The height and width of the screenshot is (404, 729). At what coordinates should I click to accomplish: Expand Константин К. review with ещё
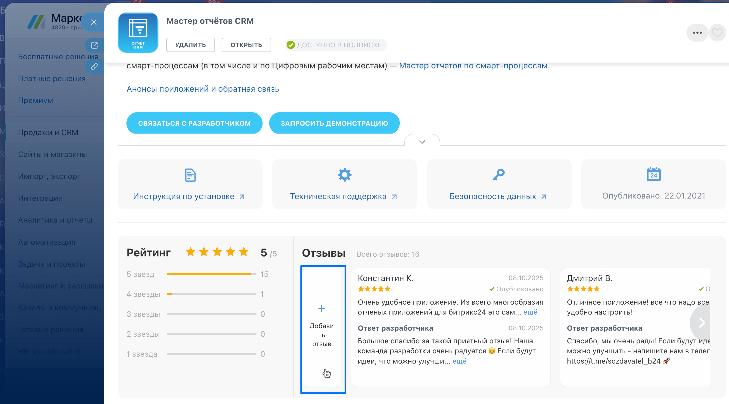click(x=530, y=312)
